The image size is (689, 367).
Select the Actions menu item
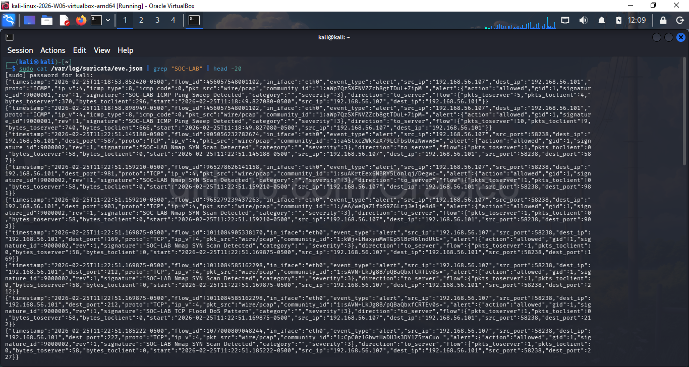[x=53, y=50]
